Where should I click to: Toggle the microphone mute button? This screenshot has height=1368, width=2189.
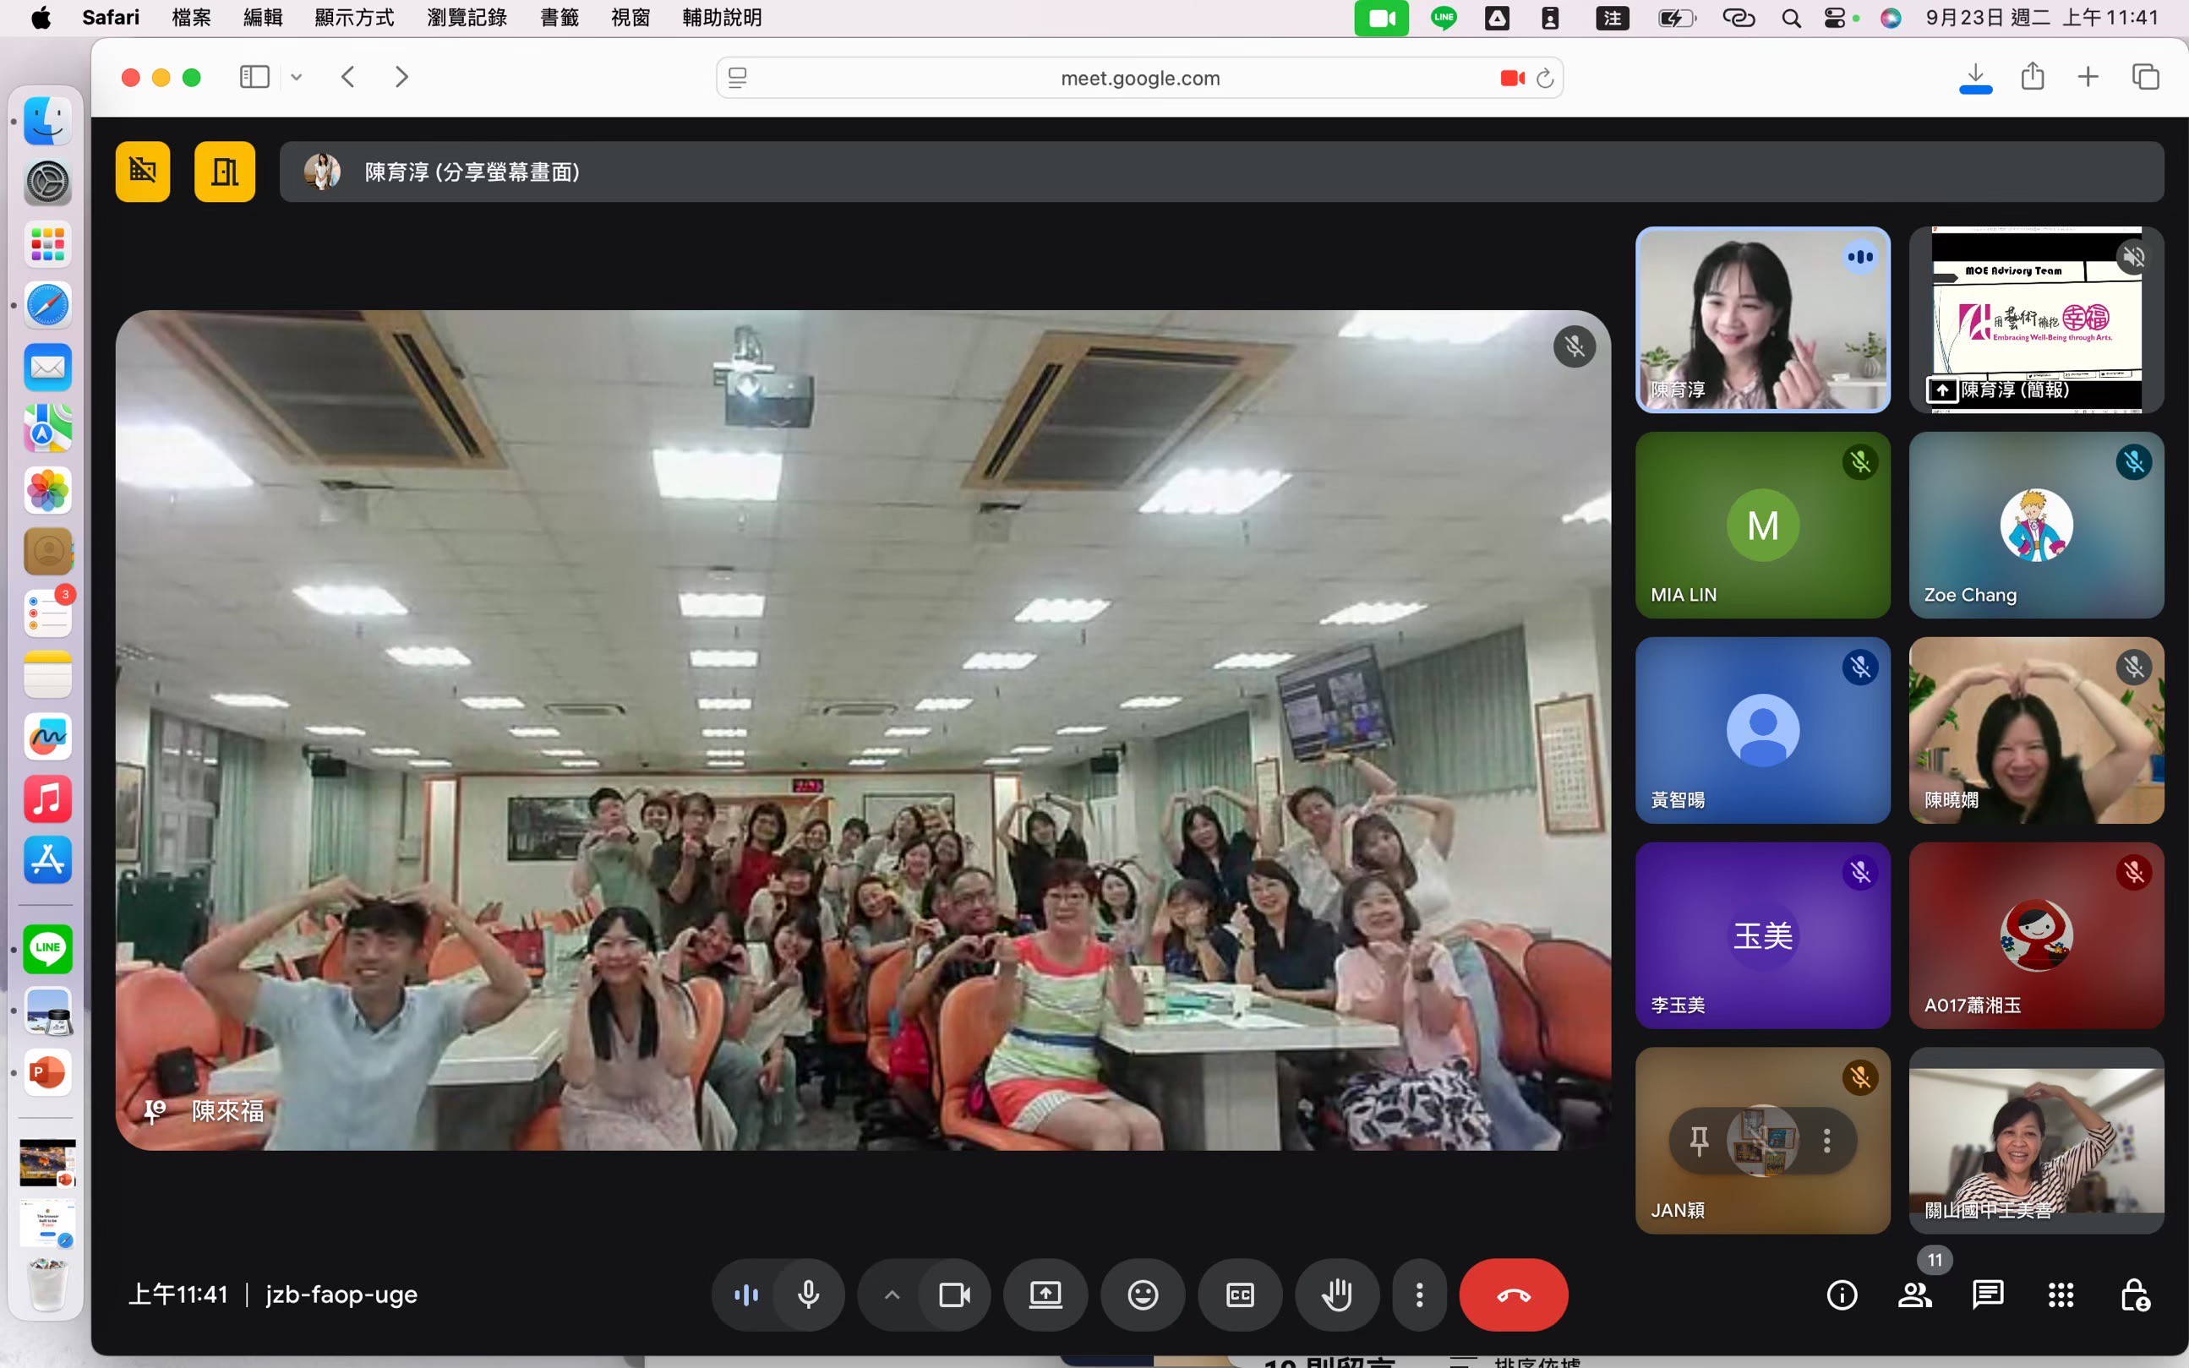point(808,1294)
